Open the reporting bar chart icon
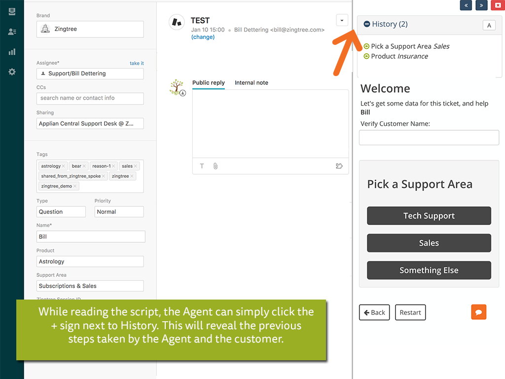 tap(12, 52)
